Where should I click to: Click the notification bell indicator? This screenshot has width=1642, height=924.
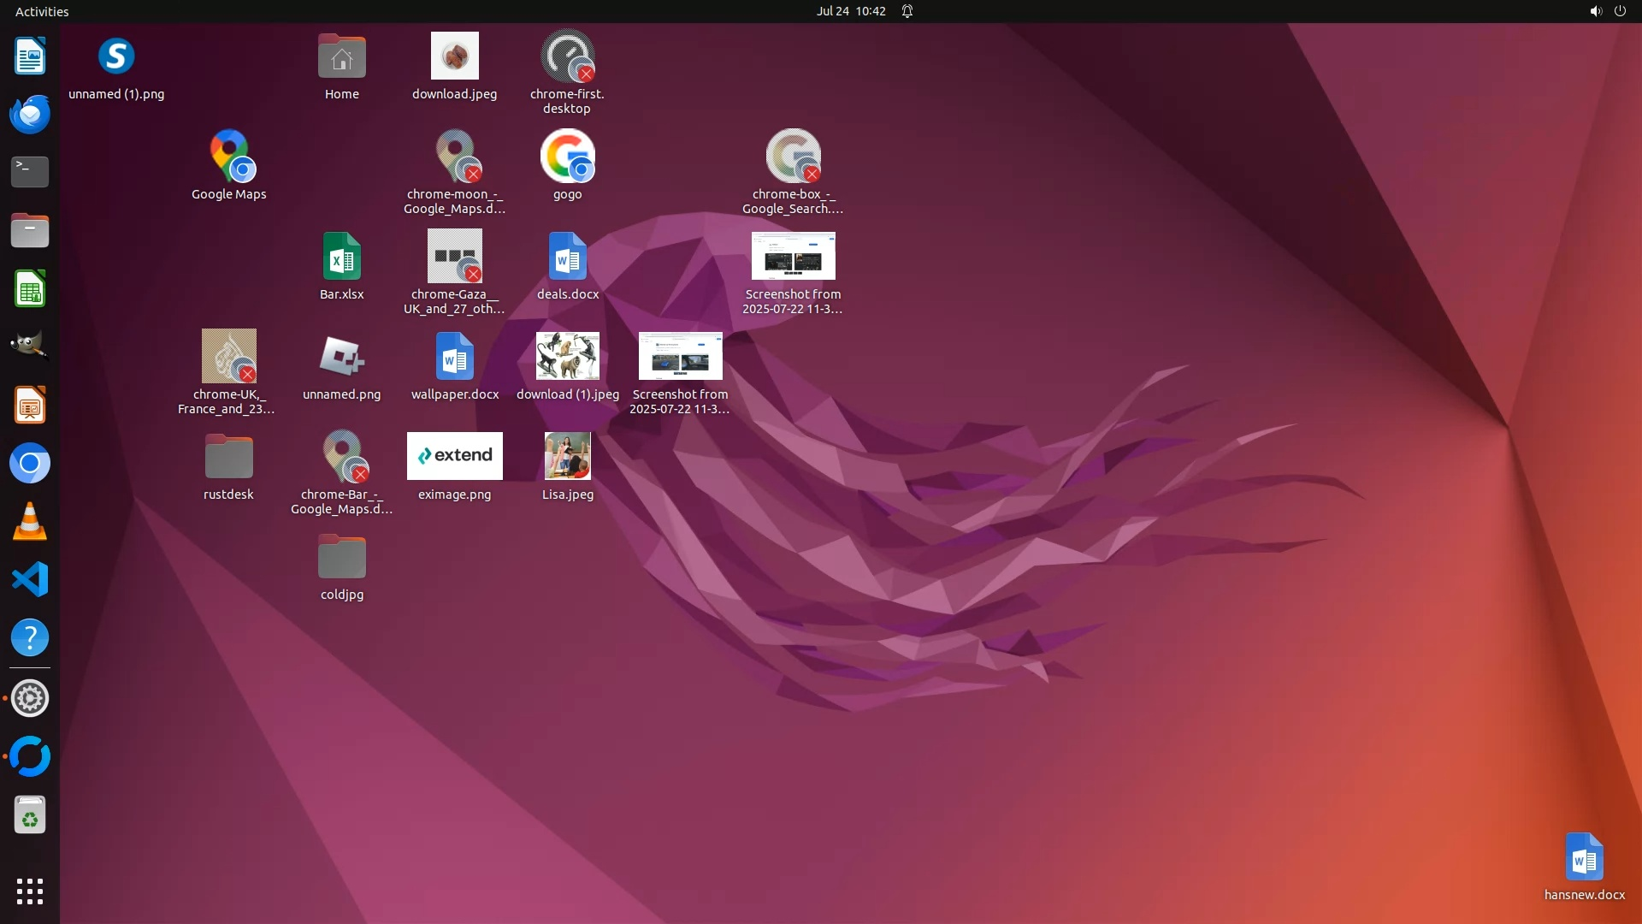(x=907, y=11)
